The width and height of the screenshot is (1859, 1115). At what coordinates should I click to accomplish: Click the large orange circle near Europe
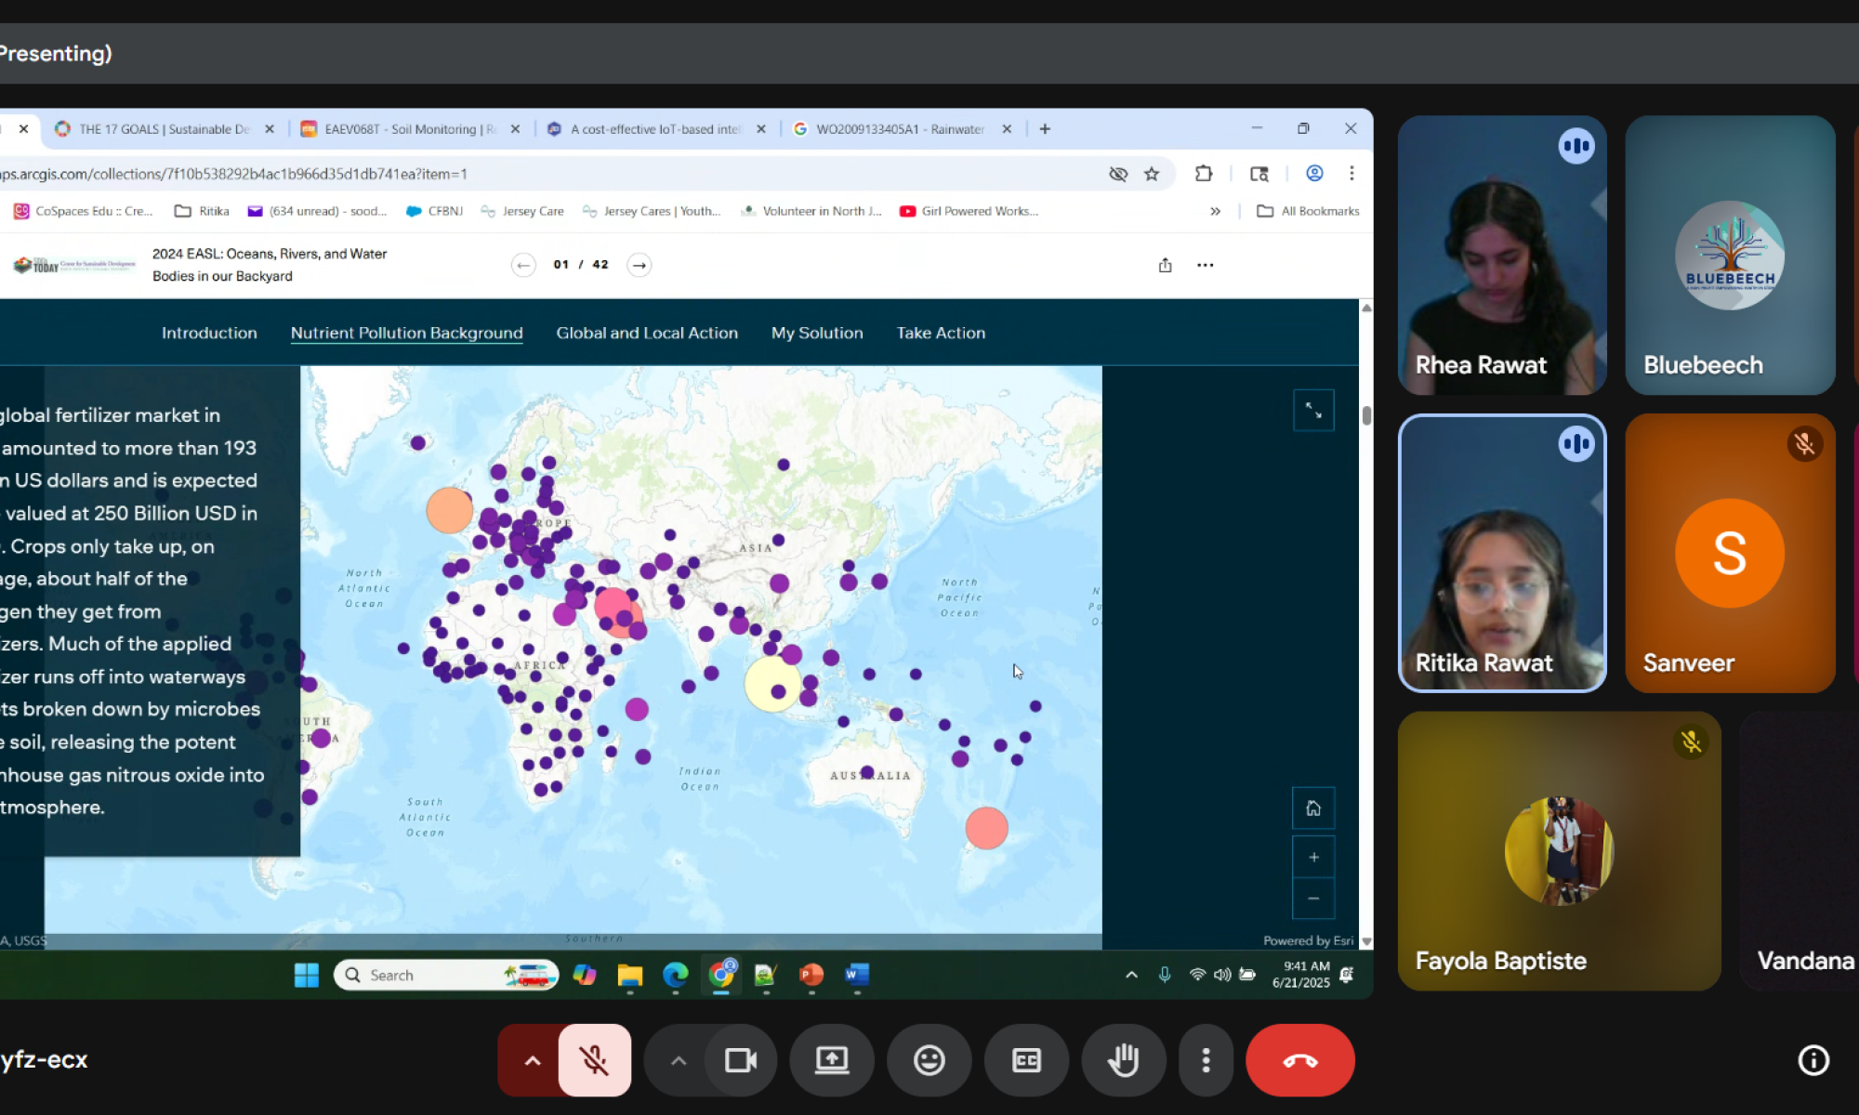(x=449, y=510)
